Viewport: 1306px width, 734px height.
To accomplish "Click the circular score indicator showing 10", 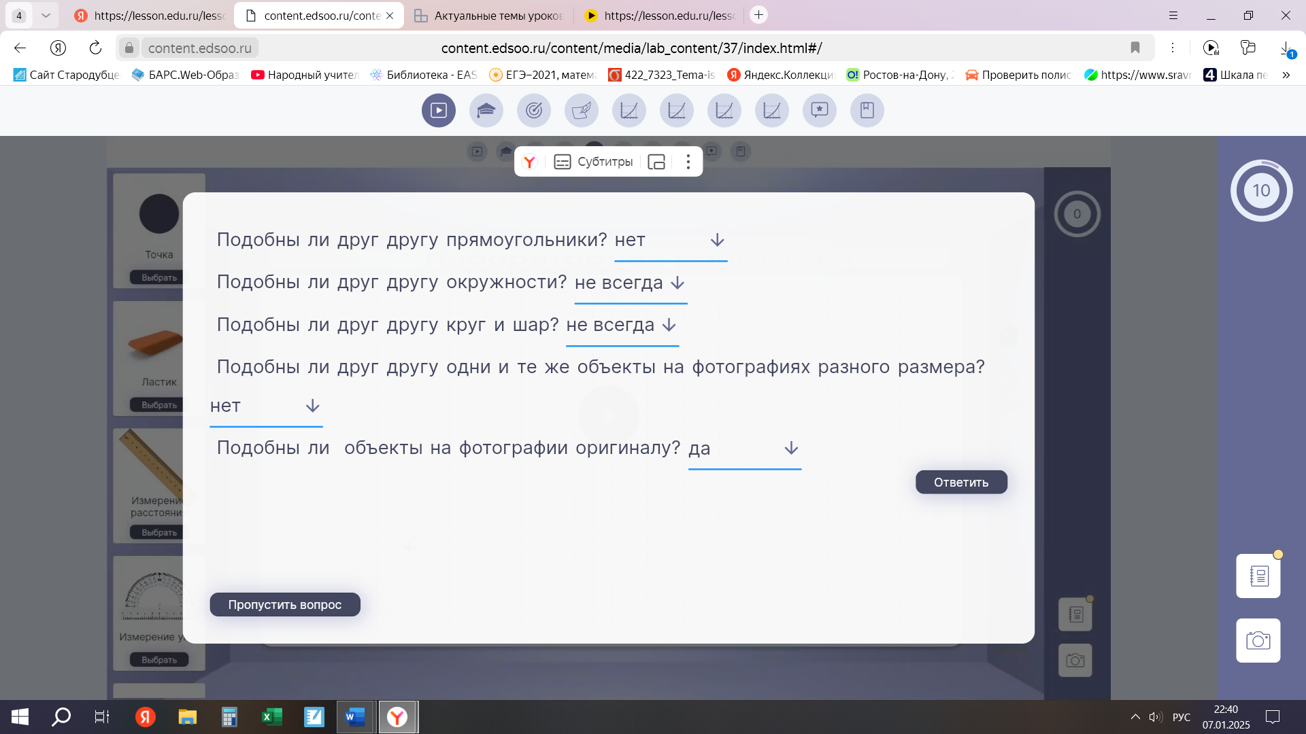I will (1261, 191).
